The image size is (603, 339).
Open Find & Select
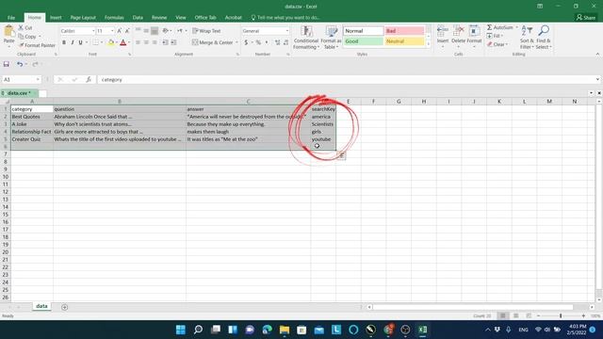coord(544,38)
